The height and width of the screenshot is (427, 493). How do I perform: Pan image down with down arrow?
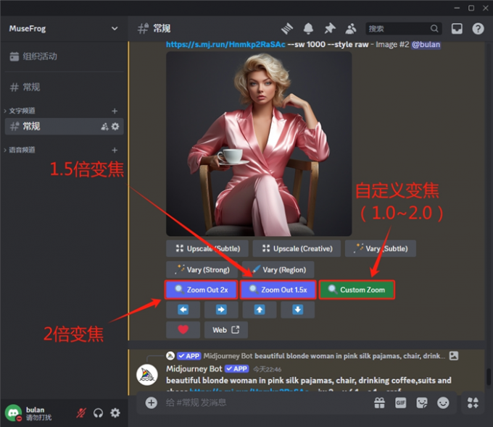click(297, 310)
